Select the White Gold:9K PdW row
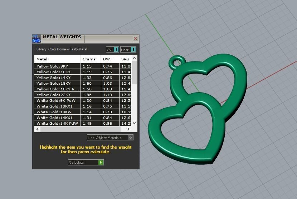297x199 pixels. pyautogui.click(x=83, y=100)
